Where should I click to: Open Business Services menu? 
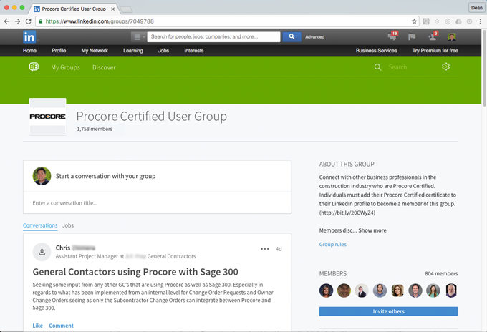pyautogui.click(x=377, y=51)
